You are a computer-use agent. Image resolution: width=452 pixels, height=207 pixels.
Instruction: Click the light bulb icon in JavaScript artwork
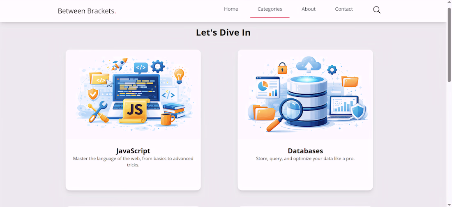click(x=179, y=75)
